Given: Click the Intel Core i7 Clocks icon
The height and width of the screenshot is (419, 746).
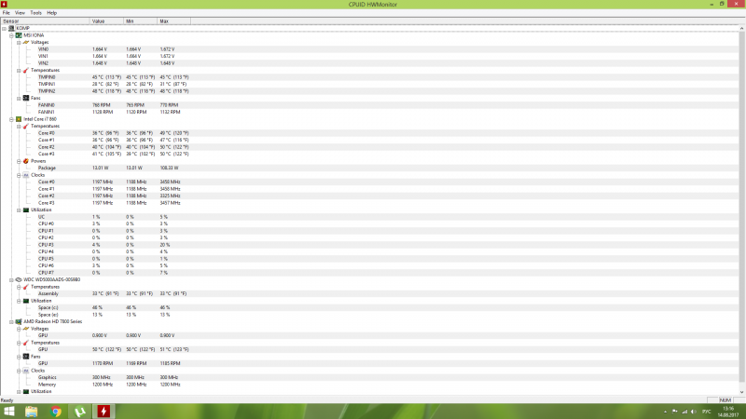Looking at the screenshot, I should (x=26, y=175).
